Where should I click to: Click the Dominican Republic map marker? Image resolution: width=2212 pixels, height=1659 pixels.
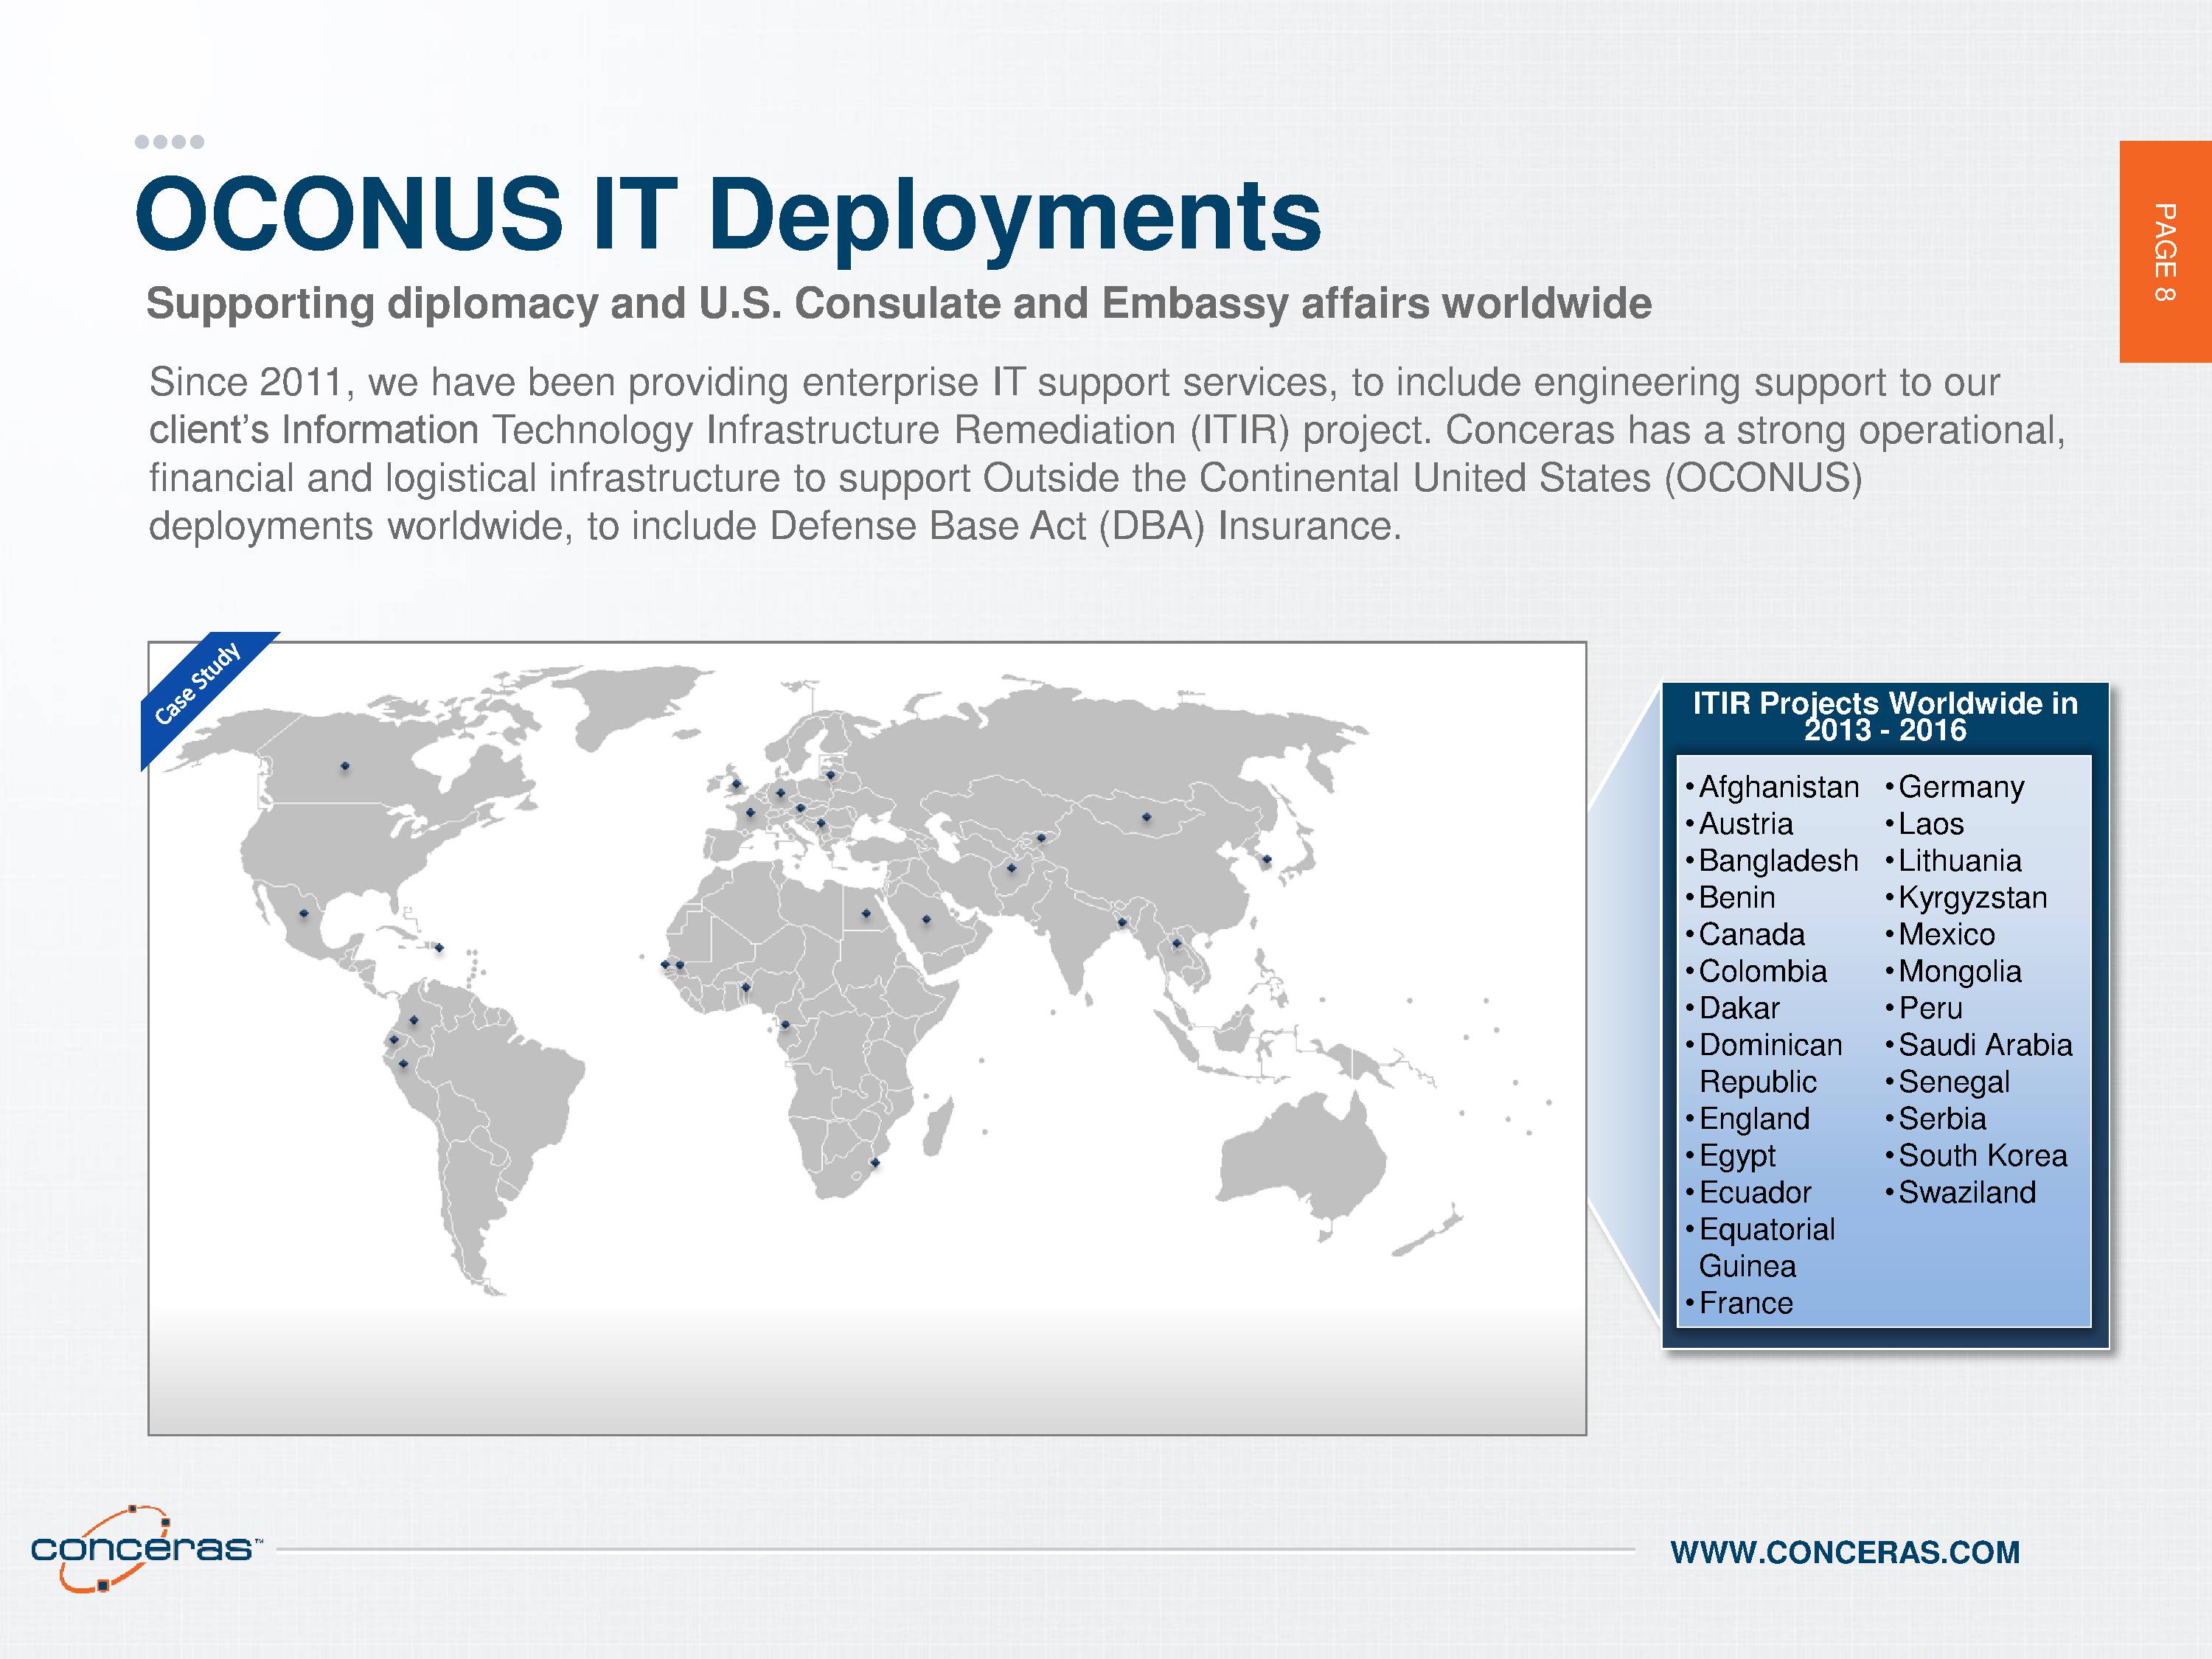pyautogui.click(x=439, y=948)
